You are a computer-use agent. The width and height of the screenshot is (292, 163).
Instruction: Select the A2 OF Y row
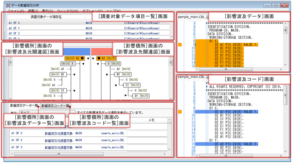tap(88, 28)
